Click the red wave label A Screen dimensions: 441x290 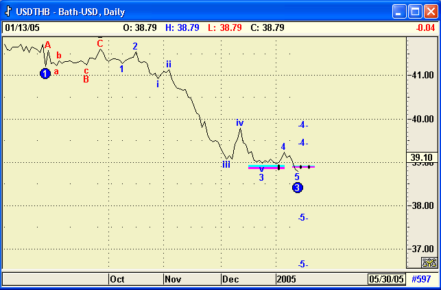point(47,45)
